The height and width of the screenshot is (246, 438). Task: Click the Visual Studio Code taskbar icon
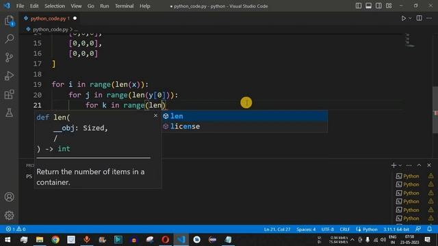pyautogui.click(x=181, y=240)
